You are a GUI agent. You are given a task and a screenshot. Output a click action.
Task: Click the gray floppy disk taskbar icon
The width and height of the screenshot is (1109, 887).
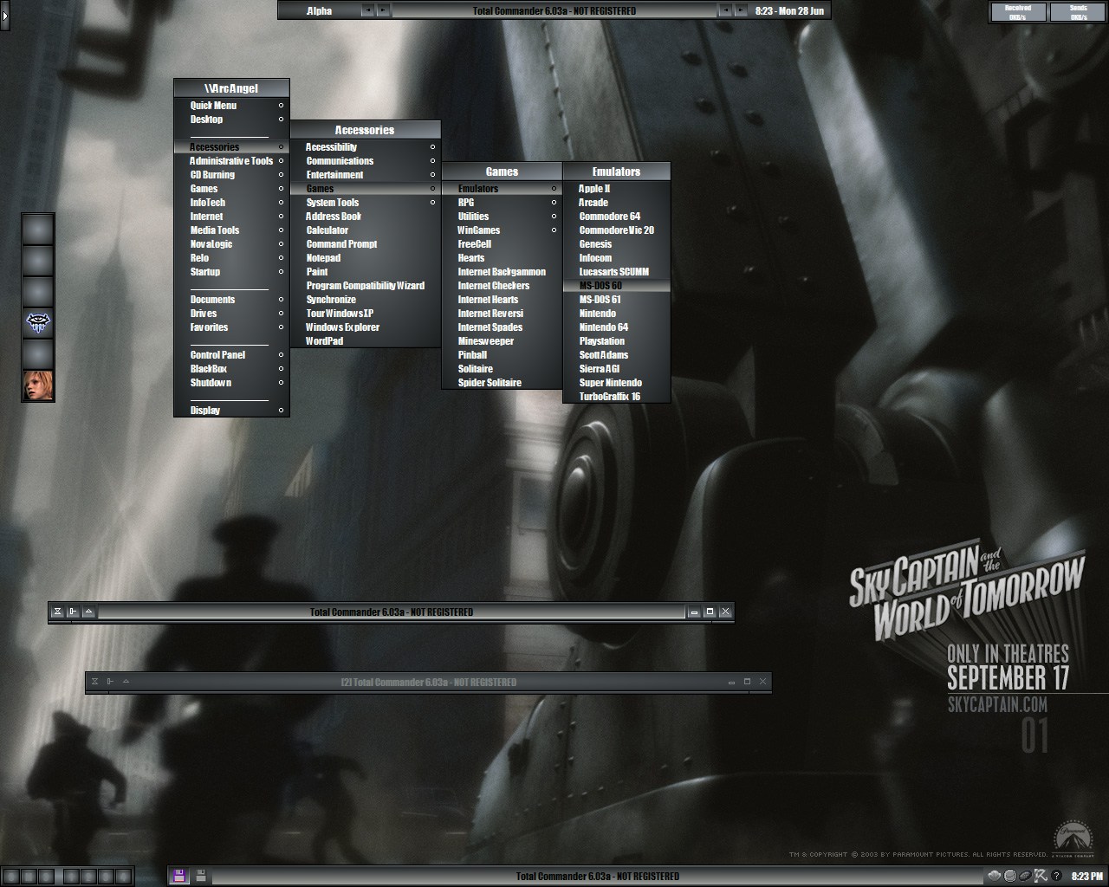click(x=201, y=876)
